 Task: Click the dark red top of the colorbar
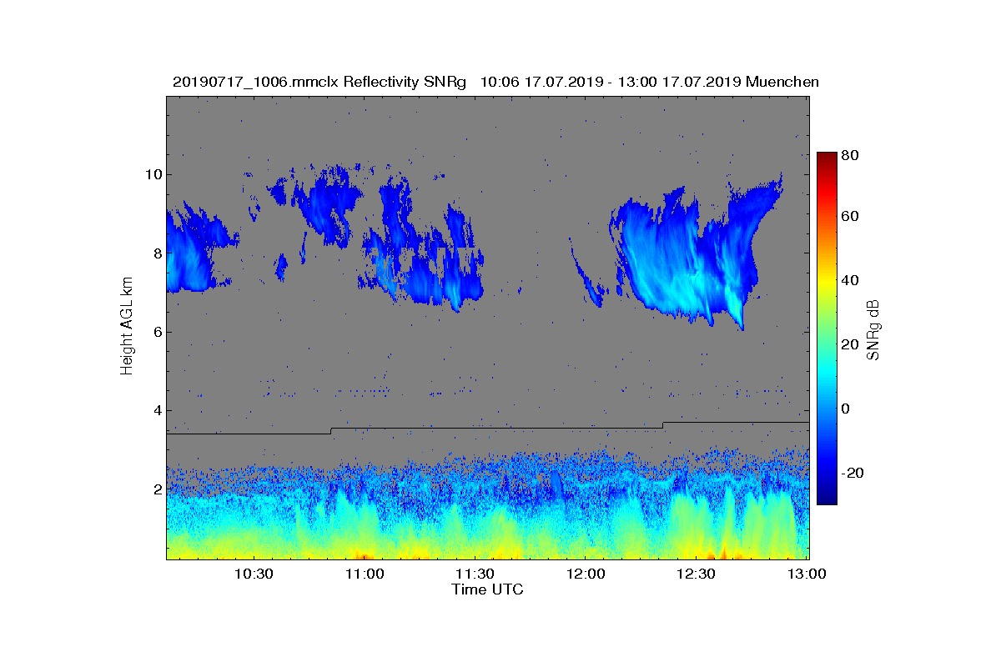click(x=826, y=158)
